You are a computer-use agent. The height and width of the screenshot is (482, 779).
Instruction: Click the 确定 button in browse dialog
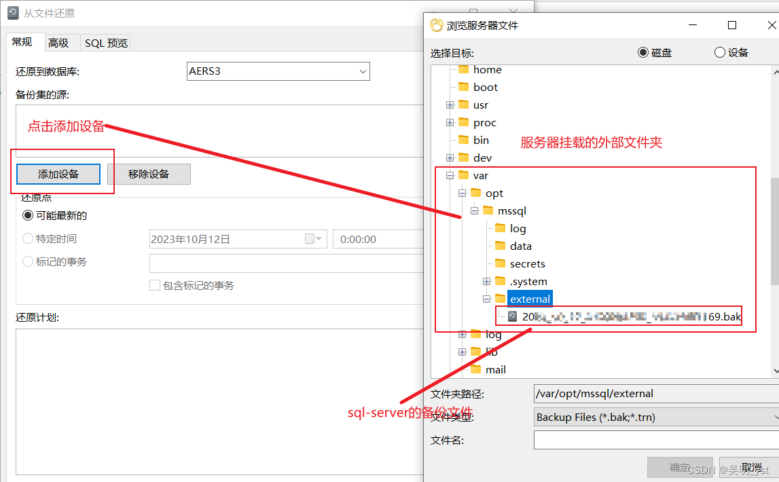click(680, 467)
